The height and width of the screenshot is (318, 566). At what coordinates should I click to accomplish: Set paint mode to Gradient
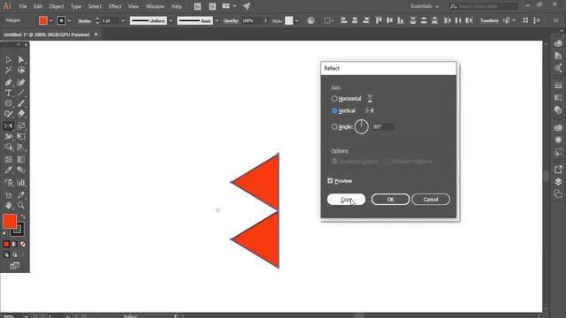pyautogui.click(x=14, y=244)
